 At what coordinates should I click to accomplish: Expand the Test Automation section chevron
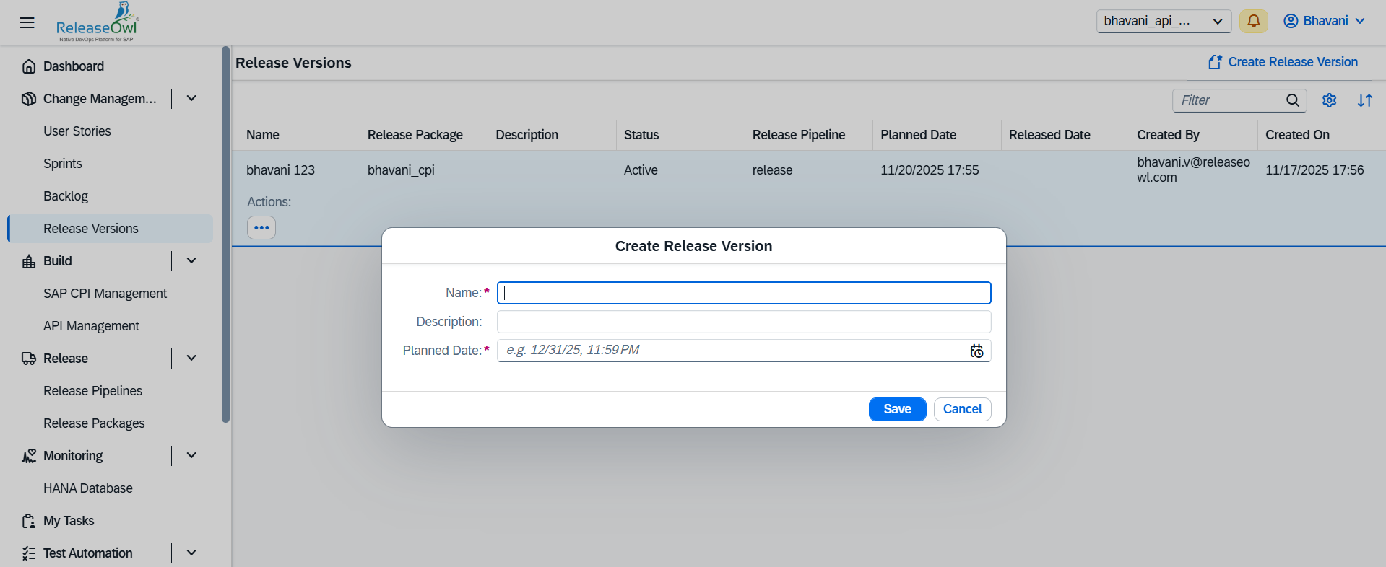pyautogui.click(x=191, y=553)
